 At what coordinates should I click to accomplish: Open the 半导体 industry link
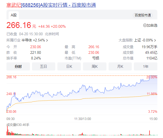coord(27,40)
